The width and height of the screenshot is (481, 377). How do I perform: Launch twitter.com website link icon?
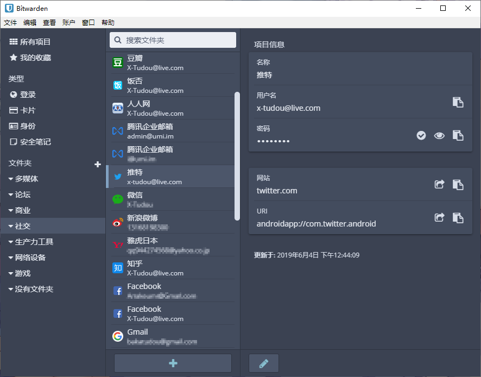(x=439, y=185)
